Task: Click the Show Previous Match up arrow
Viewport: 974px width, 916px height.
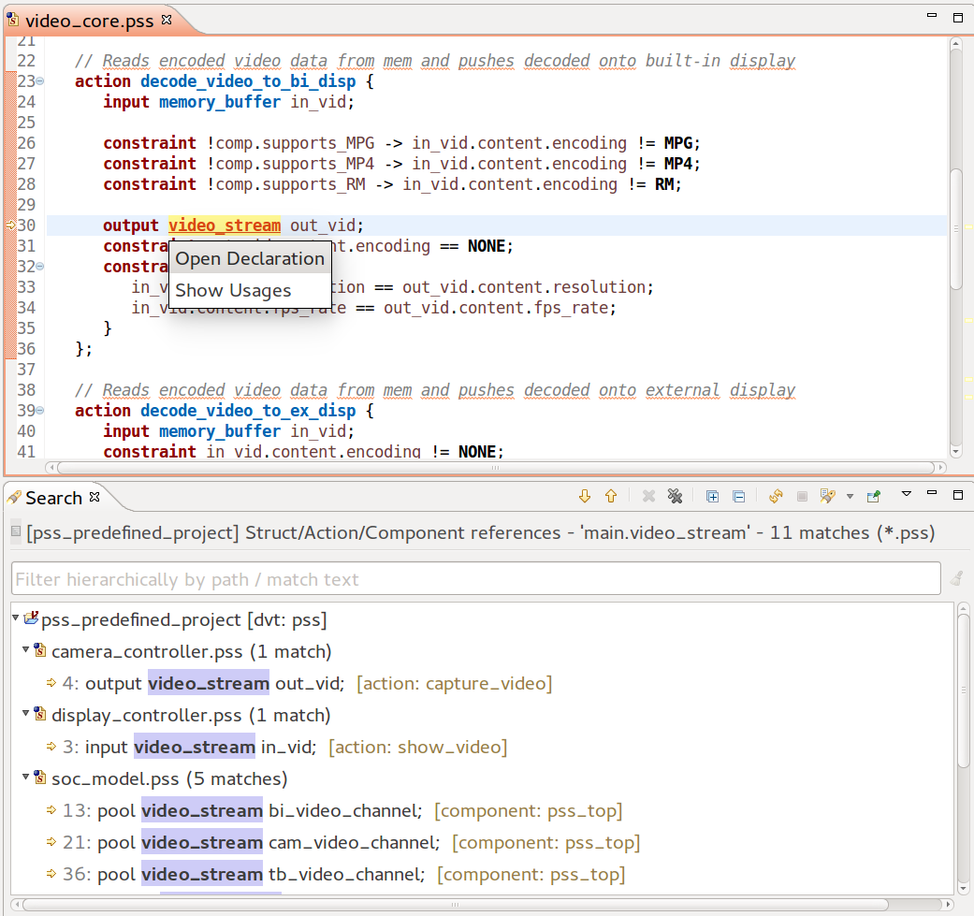Action: [611, 497]
